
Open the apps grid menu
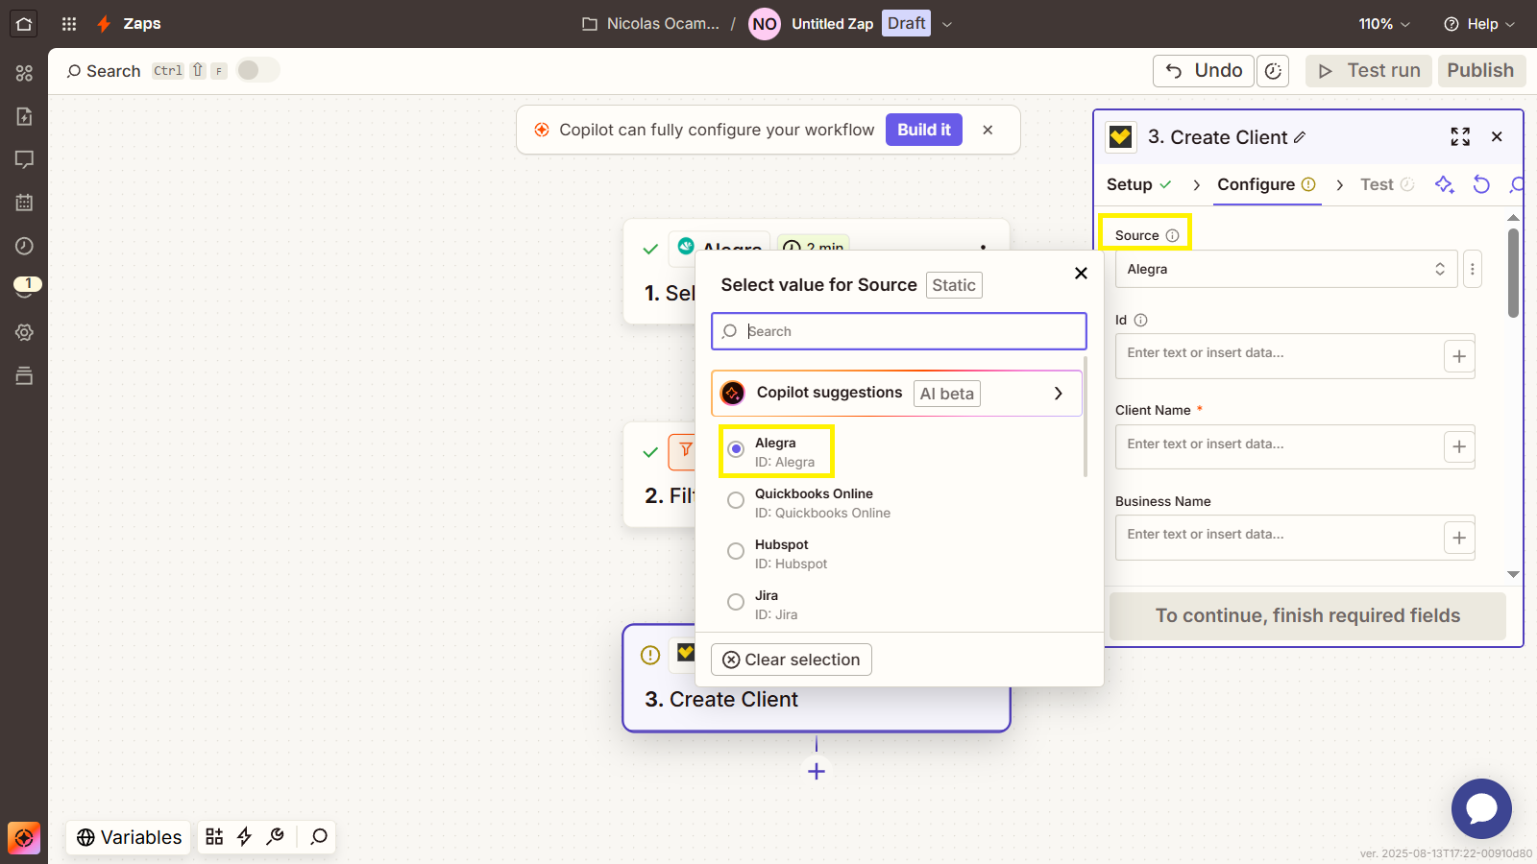[x=69, y=24]
